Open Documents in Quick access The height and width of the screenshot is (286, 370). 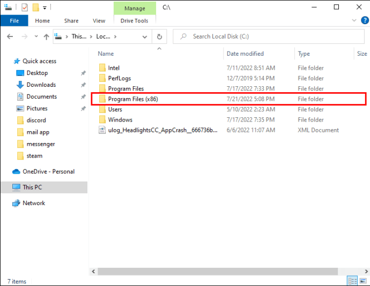[41, 96]
